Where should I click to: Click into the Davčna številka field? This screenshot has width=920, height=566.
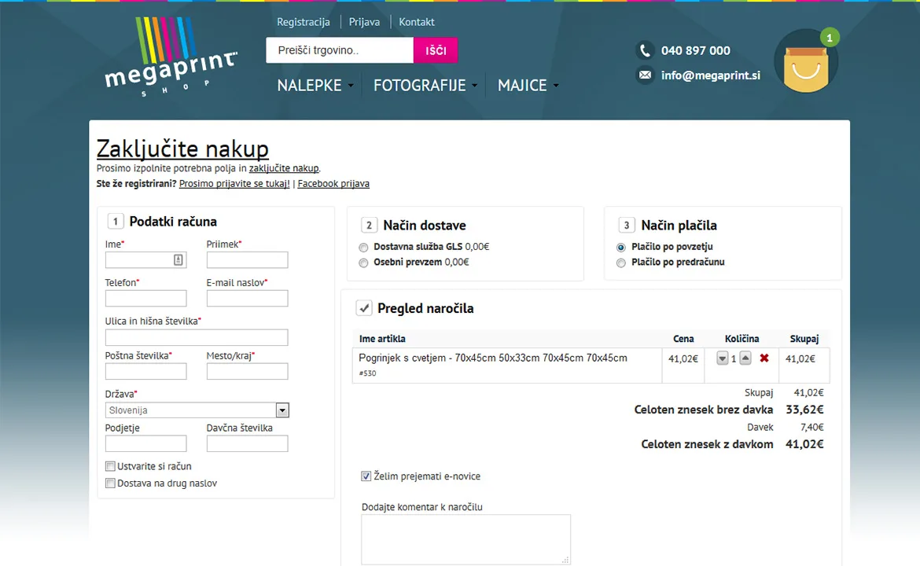coord(247,443)
